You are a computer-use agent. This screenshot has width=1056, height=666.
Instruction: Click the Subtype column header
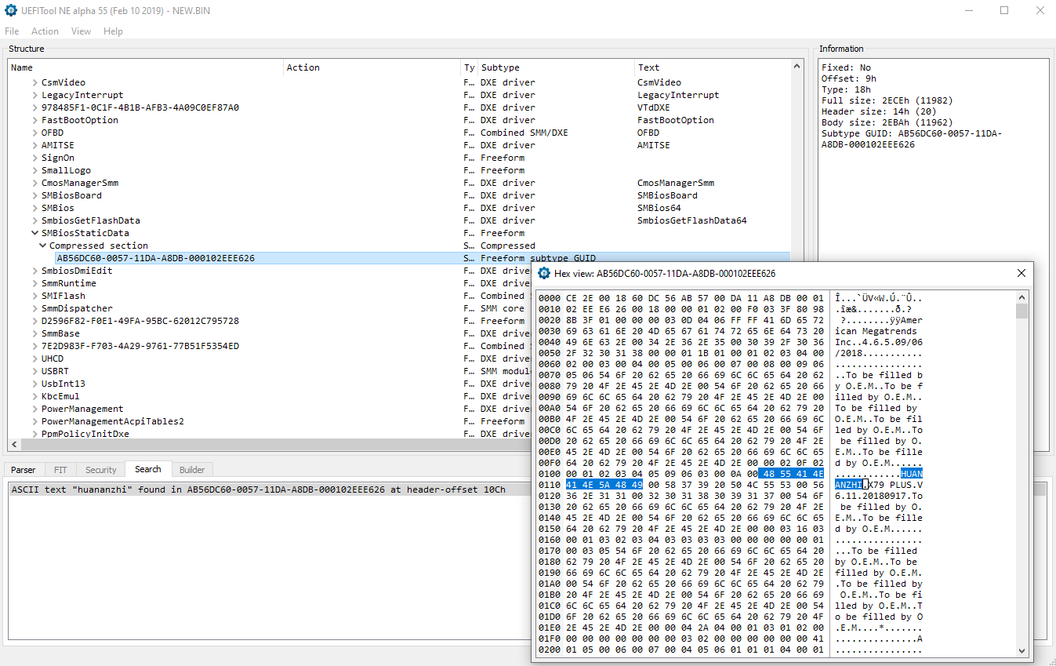[x=556, y=67]
